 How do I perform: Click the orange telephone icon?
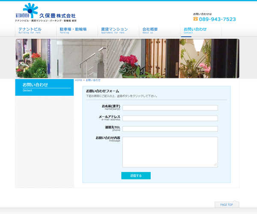point(195,19)
